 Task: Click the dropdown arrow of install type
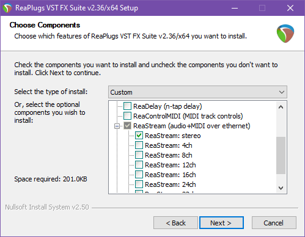point(282,92)
